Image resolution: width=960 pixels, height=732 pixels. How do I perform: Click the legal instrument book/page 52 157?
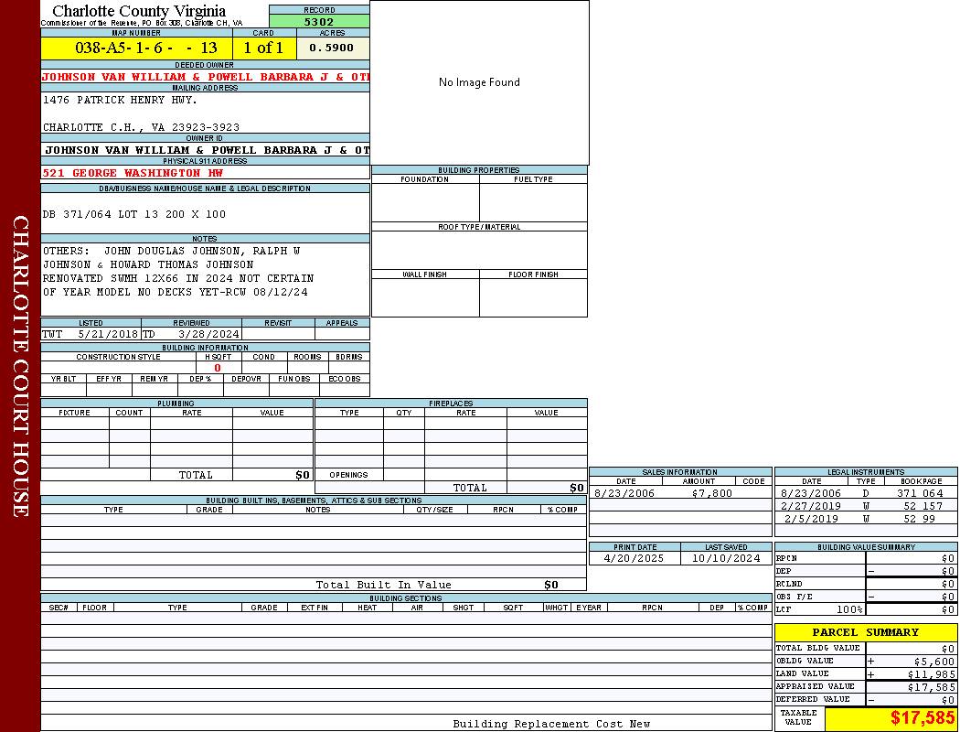coord(923,506)
